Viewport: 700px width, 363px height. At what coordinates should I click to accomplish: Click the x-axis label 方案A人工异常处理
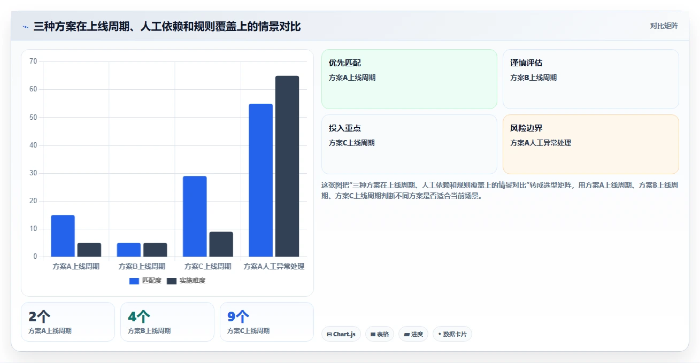pos(274,266)
